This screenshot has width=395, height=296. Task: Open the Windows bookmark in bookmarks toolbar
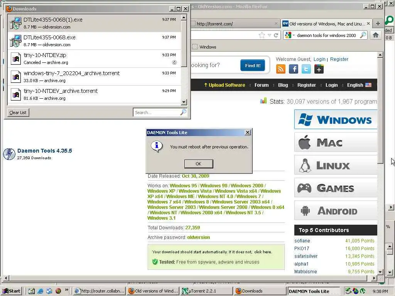tap(204, 47)
